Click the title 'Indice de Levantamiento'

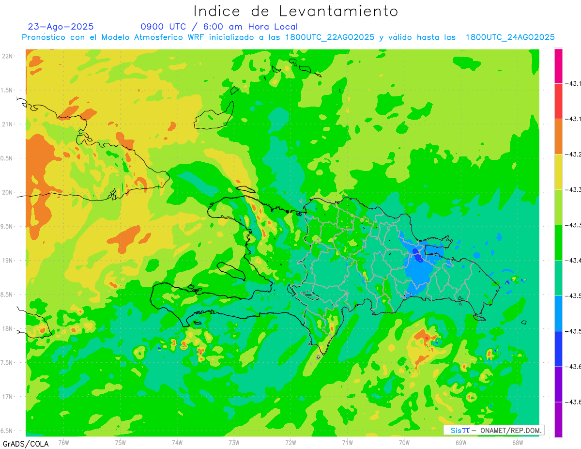tap(296, 11)
